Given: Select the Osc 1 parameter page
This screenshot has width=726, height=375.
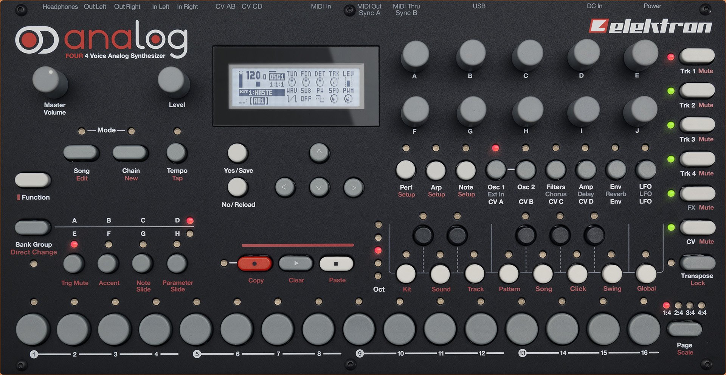Looking at the screenshot, I should (496, 170).
